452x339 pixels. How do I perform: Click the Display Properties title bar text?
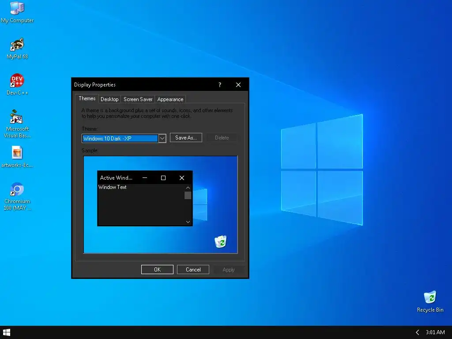coord(95,85)
